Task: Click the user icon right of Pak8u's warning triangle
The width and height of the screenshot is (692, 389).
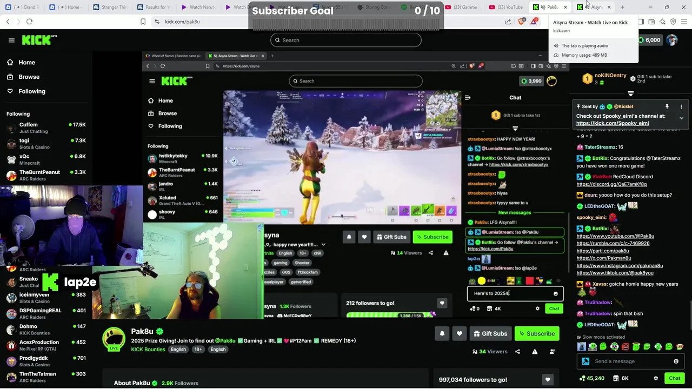Action: (x=552, y=352)
